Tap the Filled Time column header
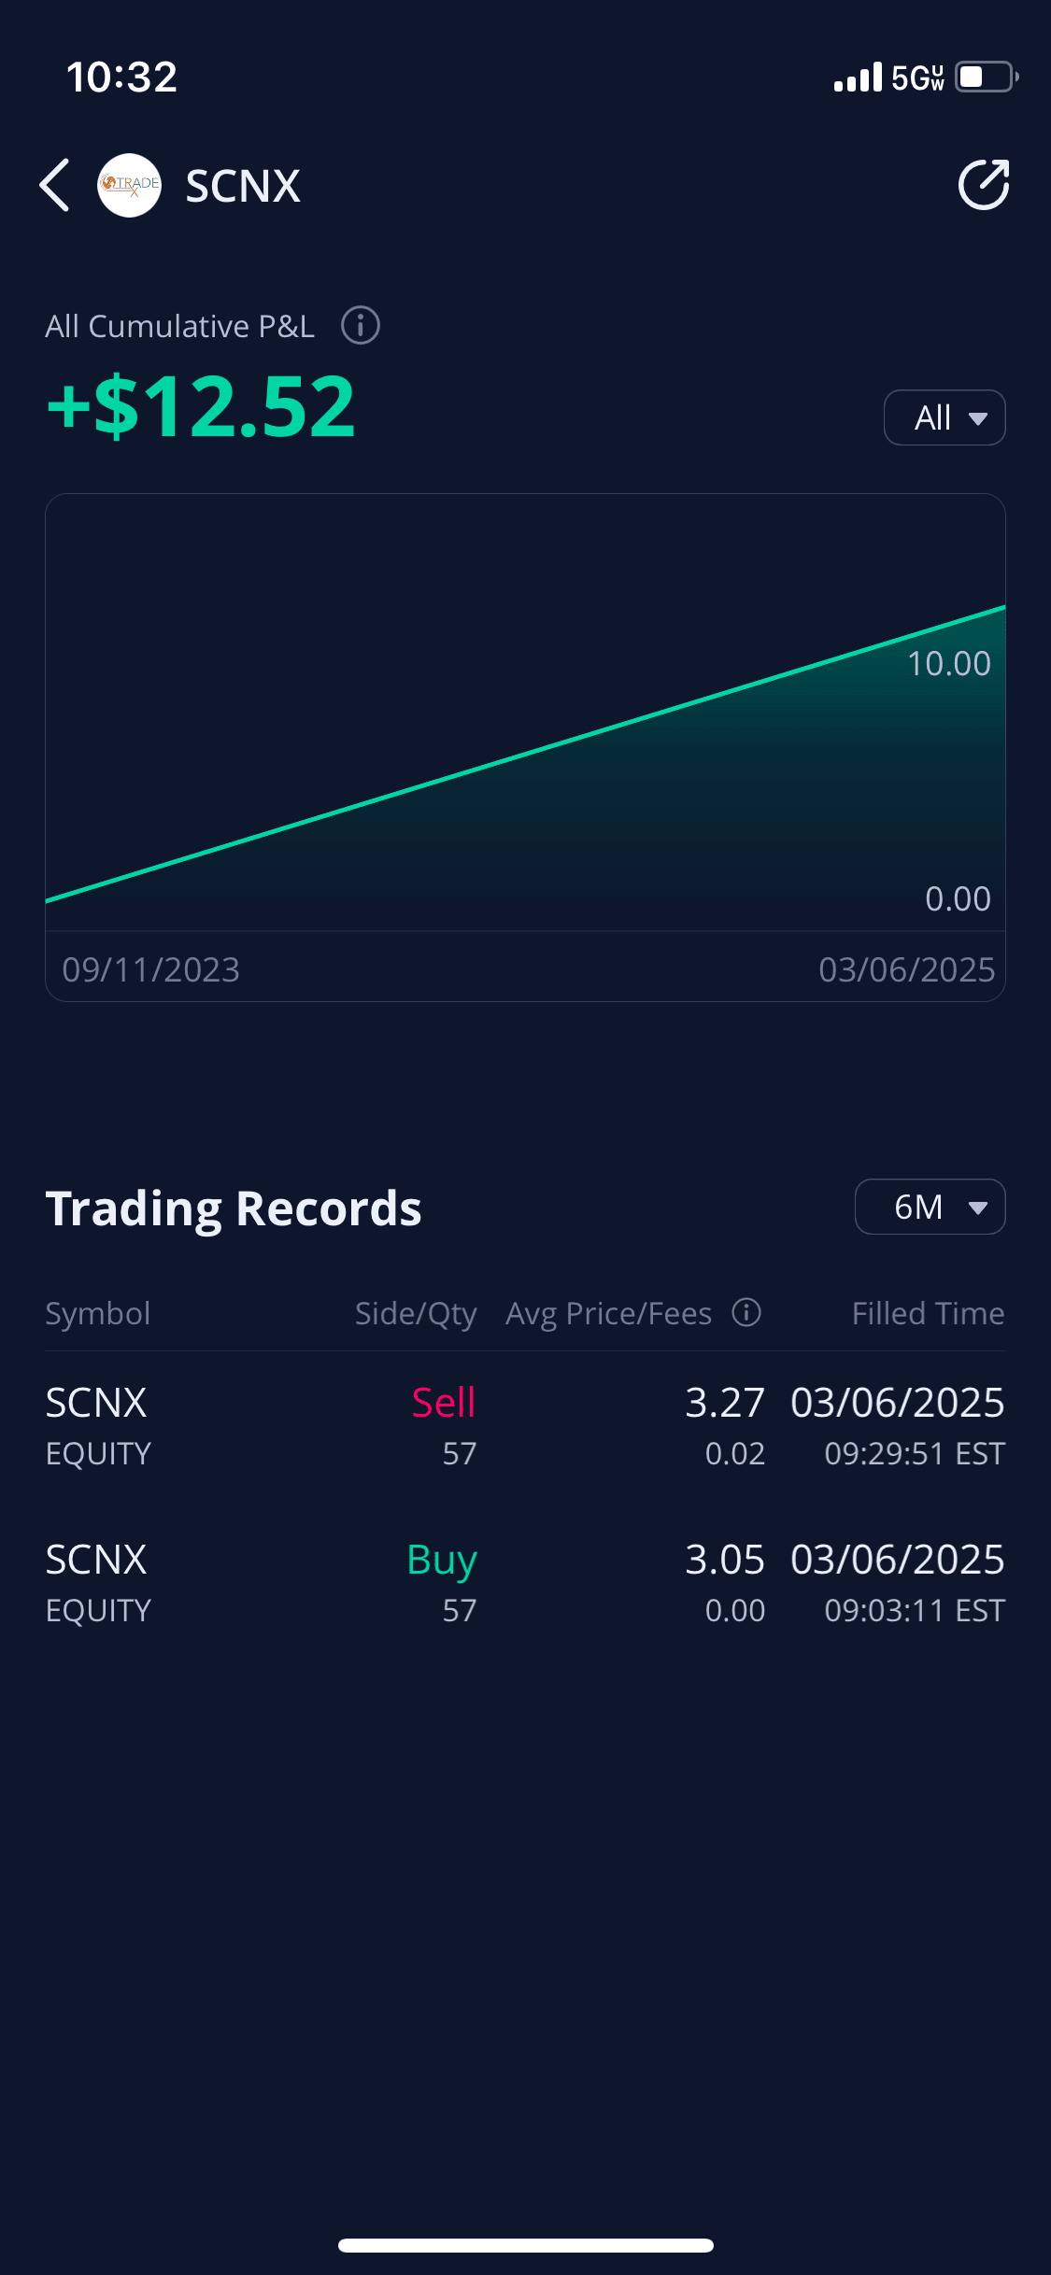Screen dimensions: 1051x2275 point(928,1313)
